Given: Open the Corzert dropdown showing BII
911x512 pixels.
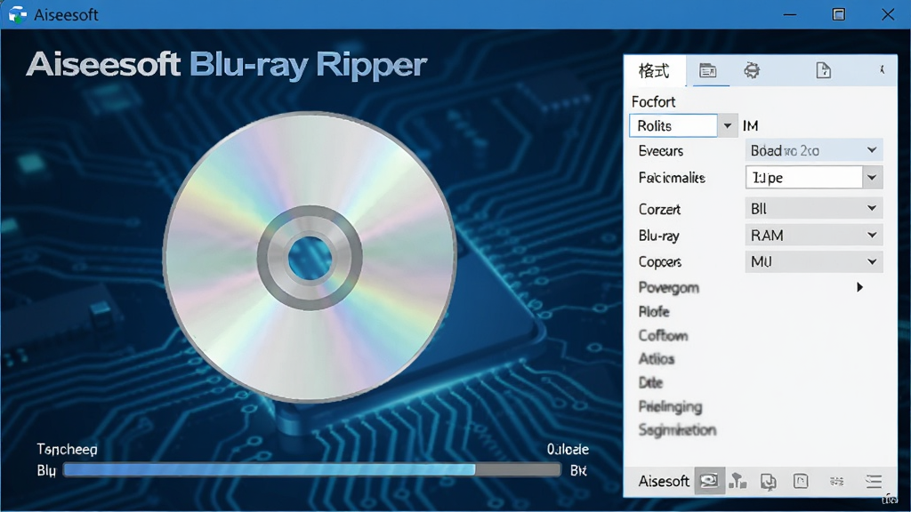Looking at the screenshot, I should tap(813, 208).
